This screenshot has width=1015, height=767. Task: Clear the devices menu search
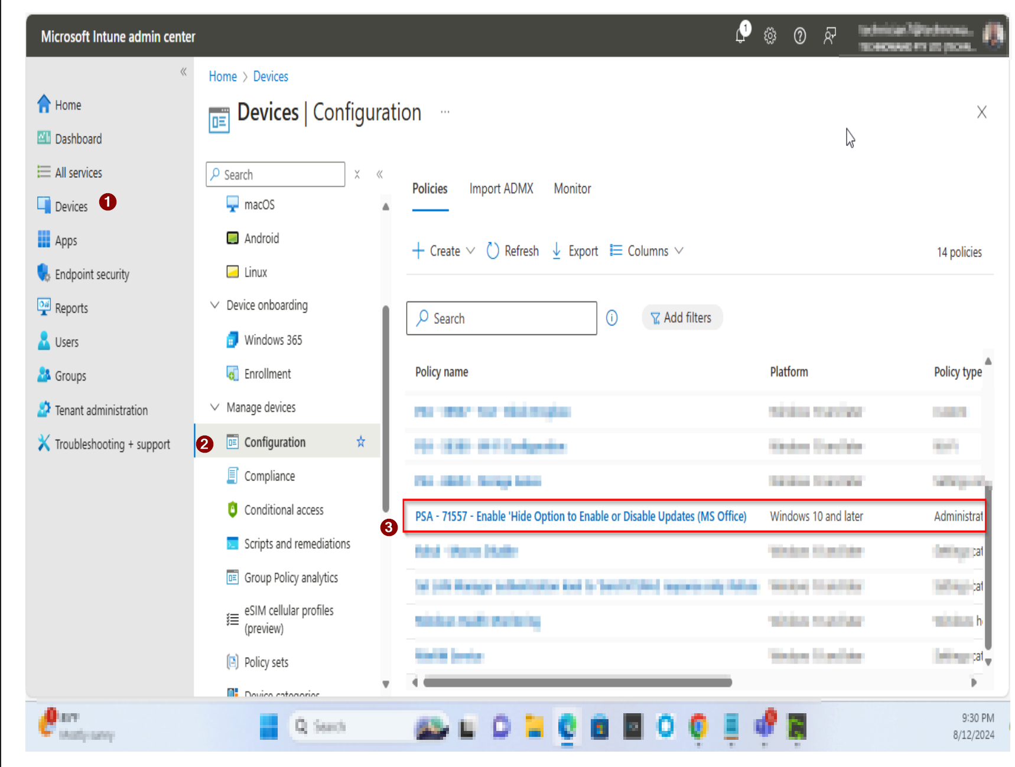[357, 174]
